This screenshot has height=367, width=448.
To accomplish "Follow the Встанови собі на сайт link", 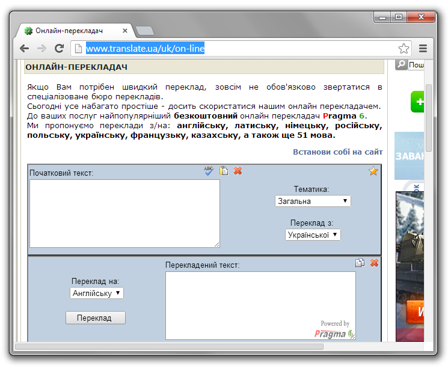I will tap(337, 152).
